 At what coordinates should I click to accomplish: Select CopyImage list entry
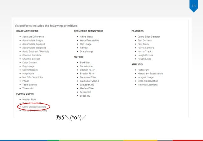[28, 66]
